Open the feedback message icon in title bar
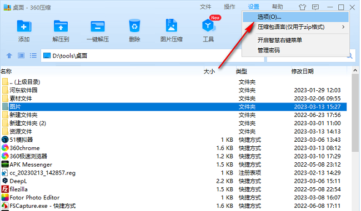The width and height of the screenshot is (361, 211). coord(315,7)
